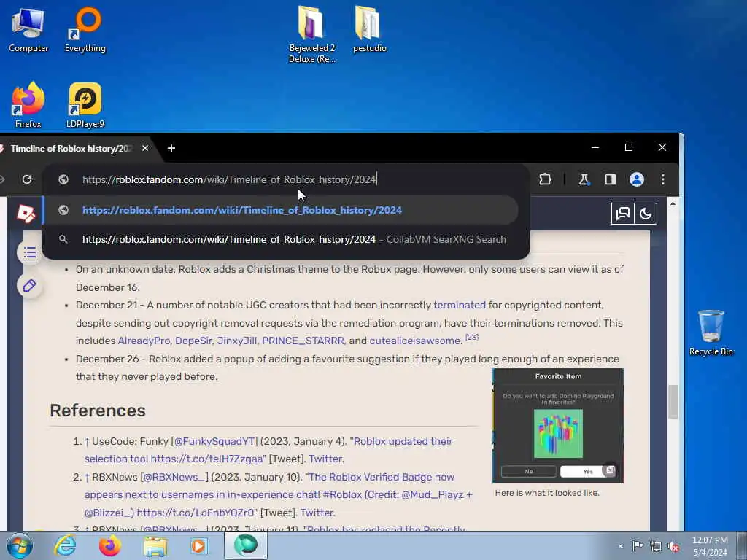
Task: Click the taskbar clock showing 12:07 PM
Action: click(710, 546)
